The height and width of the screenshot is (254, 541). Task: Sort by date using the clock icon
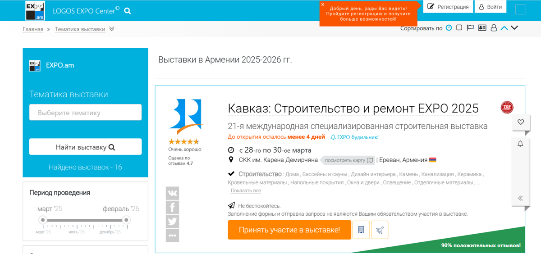coord(449,28)
